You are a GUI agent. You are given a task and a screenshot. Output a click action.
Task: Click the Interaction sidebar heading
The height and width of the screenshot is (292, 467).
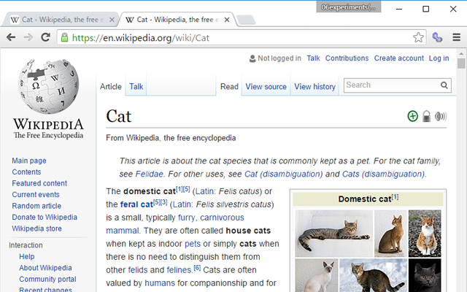tap(26, 245)
